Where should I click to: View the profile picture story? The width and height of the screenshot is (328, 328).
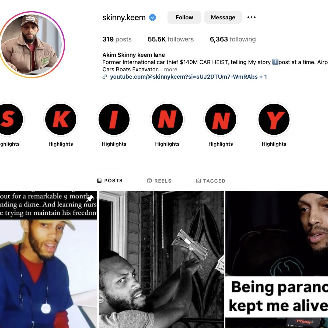pos(32,45)
